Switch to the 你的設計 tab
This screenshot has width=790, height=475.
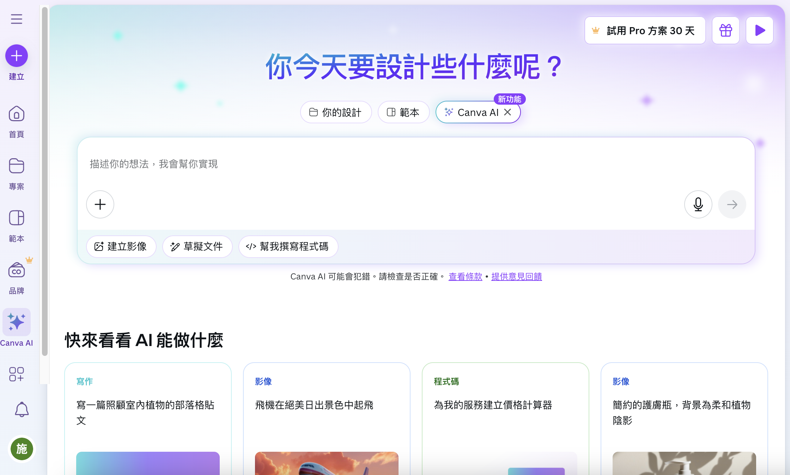336,112
